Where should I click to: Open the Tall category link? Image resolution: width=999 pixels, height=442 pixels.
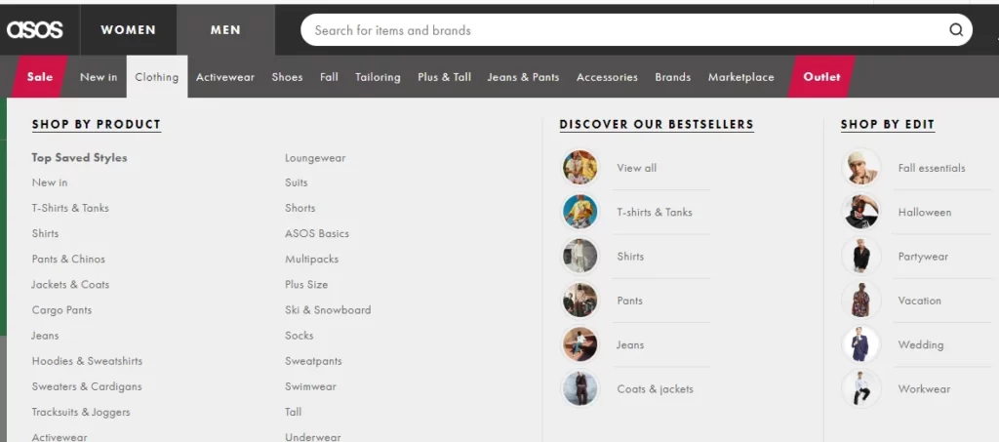point(293,412)
